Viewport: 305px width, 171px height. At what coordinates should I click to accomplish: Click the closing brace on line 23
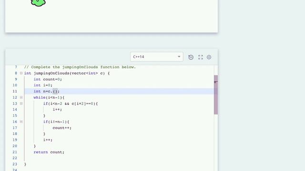[x=25, y=164]
